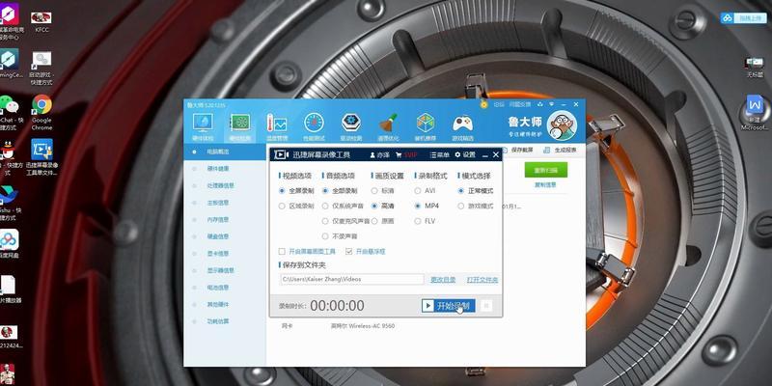Select 全部录制 under 音频选项
772x386 pixels.
(x=340, y=190)
